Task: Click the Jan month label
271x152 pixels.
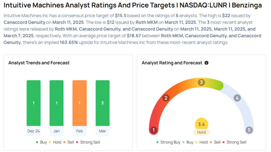Action: tap(56, 131)
